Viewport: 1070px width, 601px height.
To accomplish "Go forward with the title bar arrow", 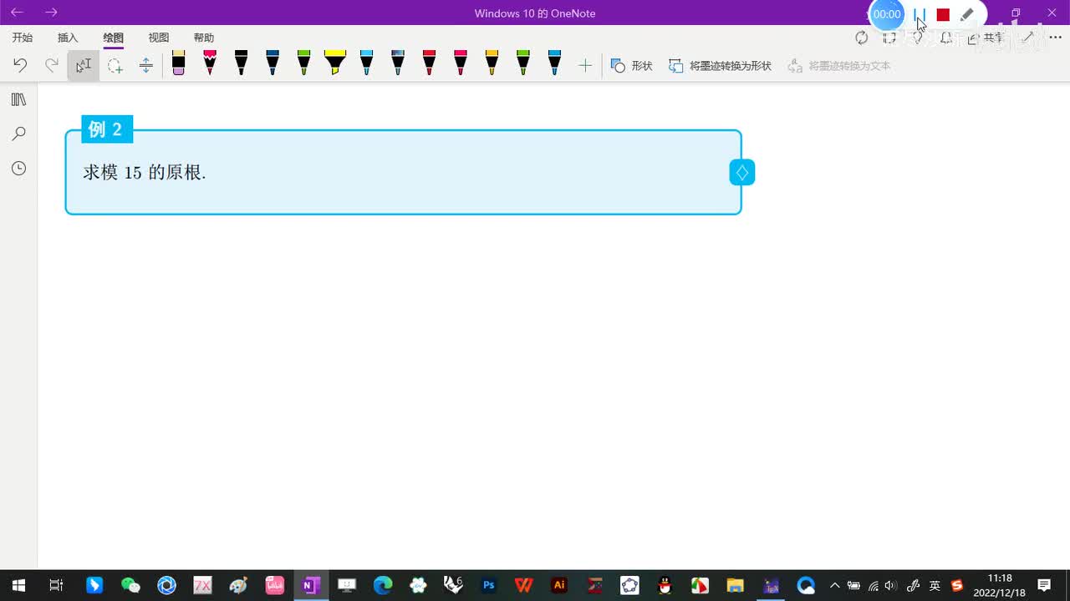I will coord(51,13).
